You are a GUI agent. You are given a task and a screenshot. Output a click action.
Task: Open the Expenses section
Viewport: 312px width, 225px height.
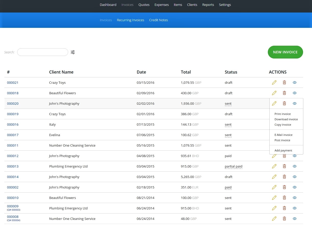(x=162, y=5)
